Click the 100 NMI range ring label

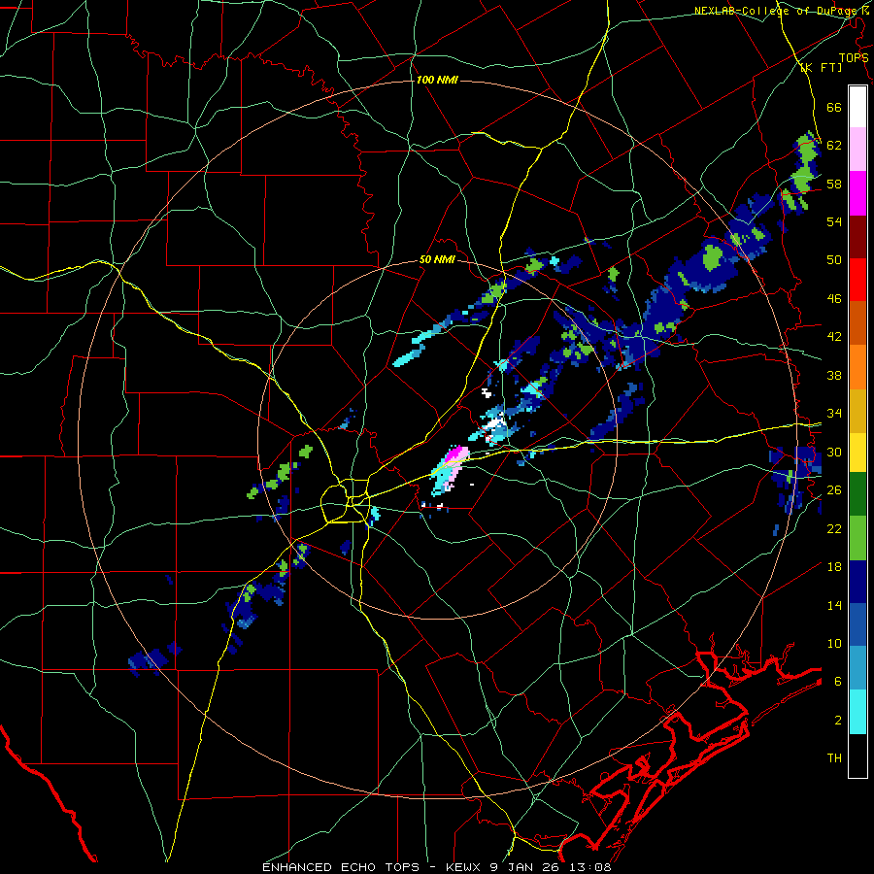pos(437,81)
